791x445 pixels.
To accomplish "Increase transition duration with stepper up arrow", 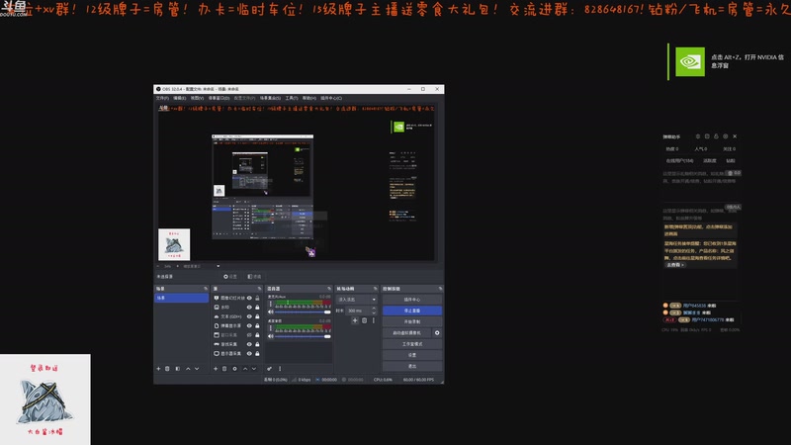I will point(374,309).
